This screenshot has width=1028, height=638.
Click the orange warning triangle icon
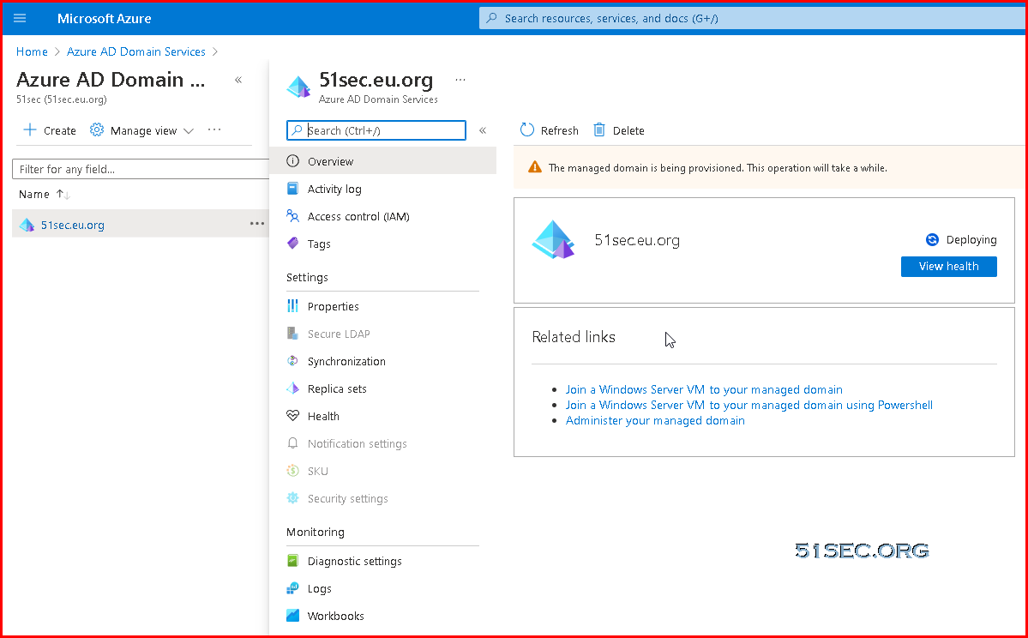pos(535,167)
